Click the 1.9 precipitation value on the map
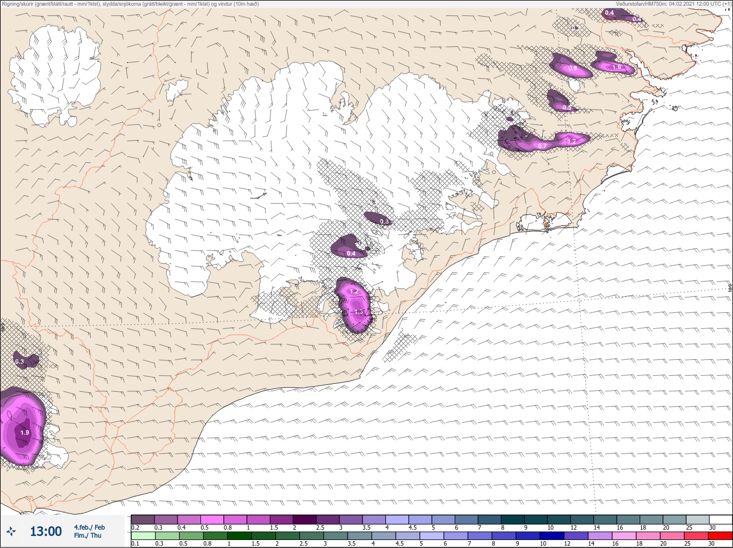Screen dimensions: 733x548 [x=25, y=433]
